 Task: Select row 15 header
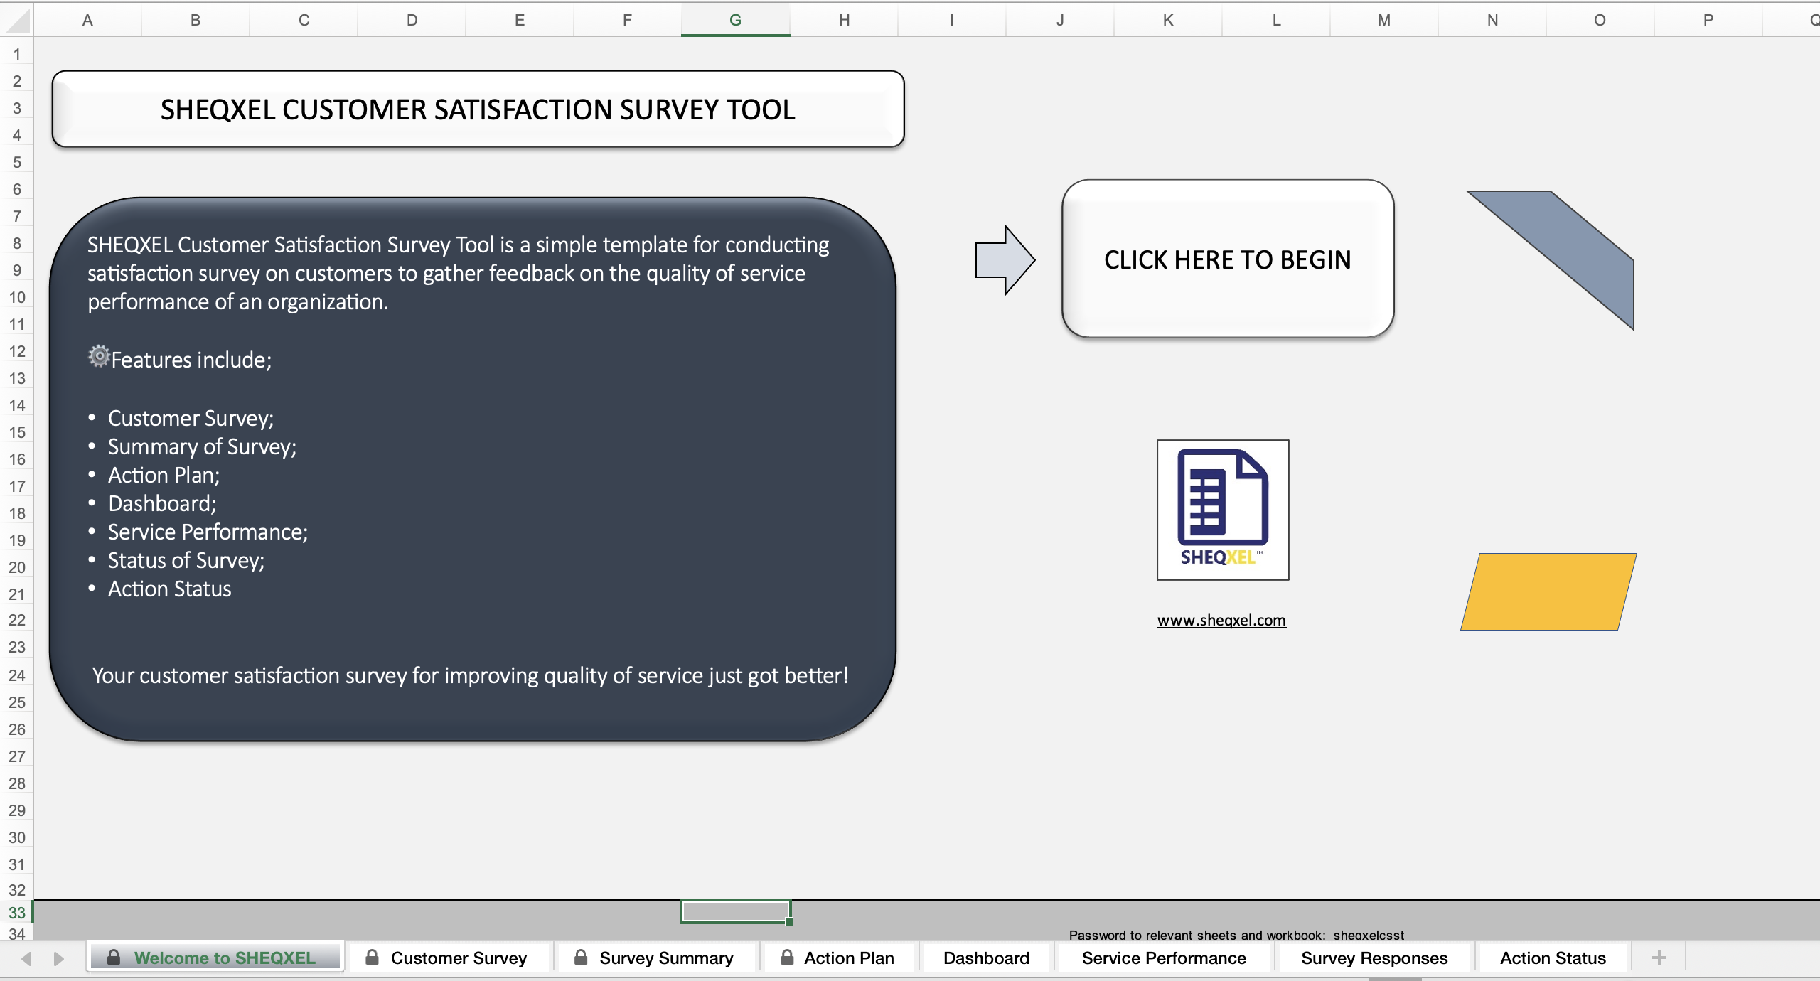pos(16,432)
